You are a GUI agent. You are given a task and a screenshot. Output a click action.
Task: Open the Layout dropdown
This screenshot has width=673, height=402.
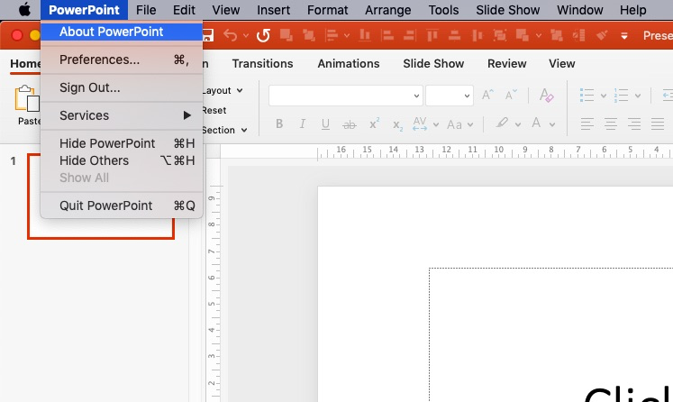(223, 91)
